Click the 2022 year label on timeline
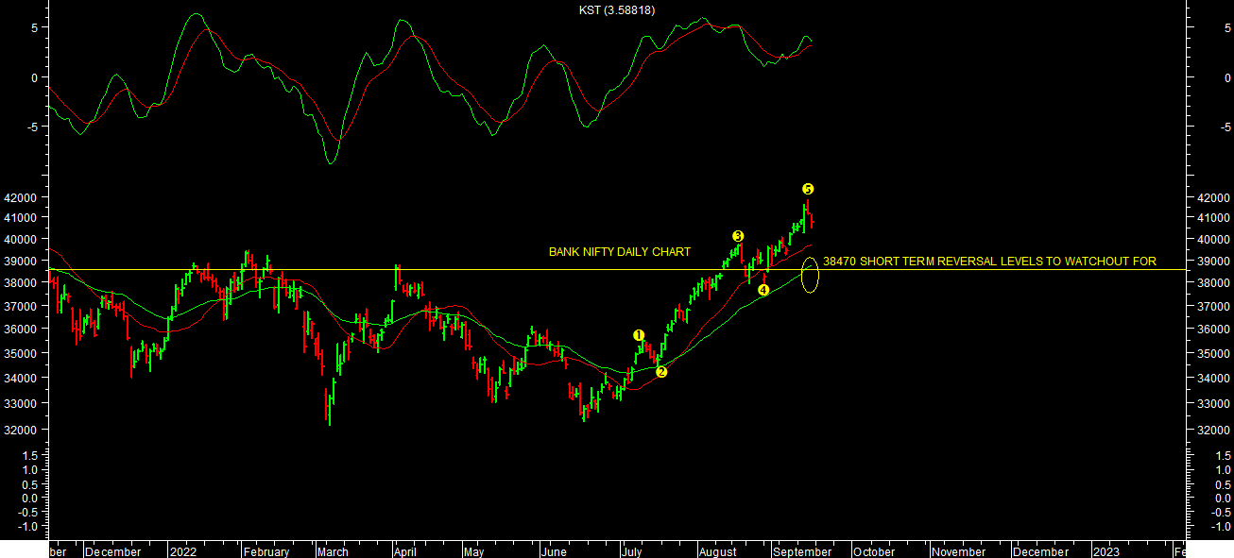Viewport: 1234px width, 558px height. pos(183,551)
